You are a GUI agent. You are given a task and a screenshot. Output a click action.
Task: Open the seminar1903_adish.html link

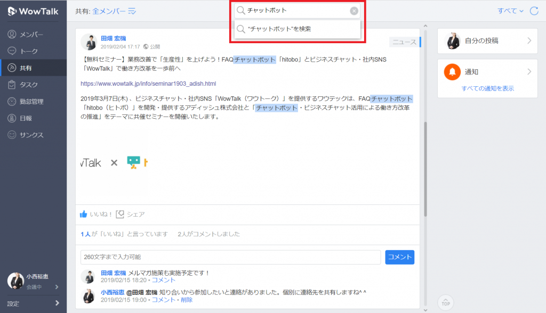tap(148, 84)
